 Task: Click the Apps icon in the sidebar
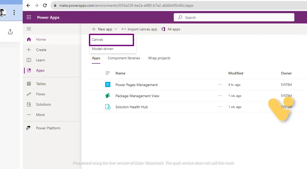coord(29,70)
